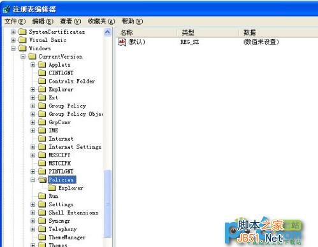This screenshot has height=247, width=318.
Task: Select the GrpConv key label
Action: [59, 122]
